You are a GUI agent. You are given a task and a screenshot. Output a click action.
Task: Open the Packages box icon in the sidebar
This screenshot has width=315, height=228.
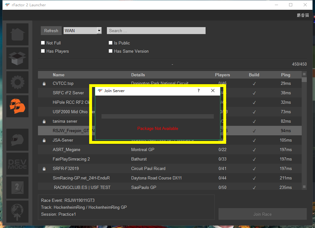(x=17, y=58)
